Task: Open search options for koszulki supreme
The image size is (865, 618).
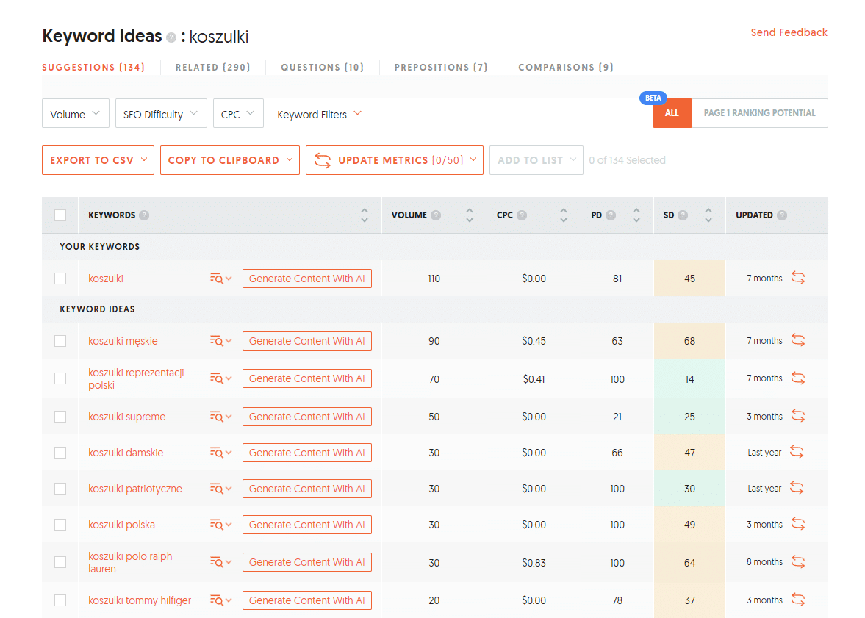Action: point(220,417)
